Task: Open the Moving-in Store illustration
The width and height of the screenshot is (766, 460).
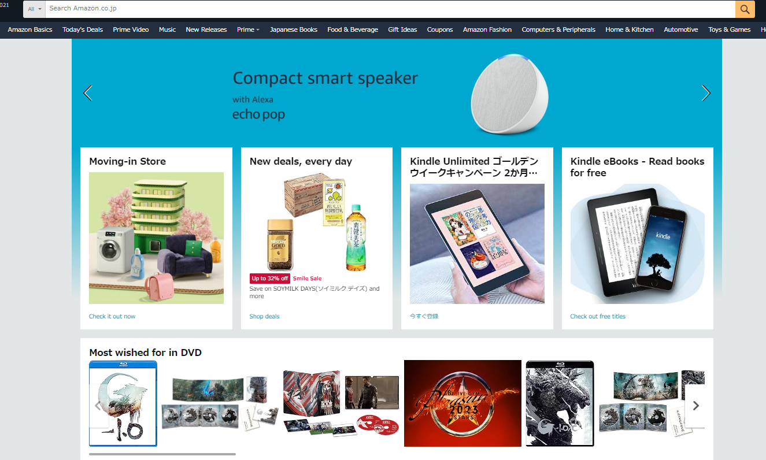Action: (156, 238)
